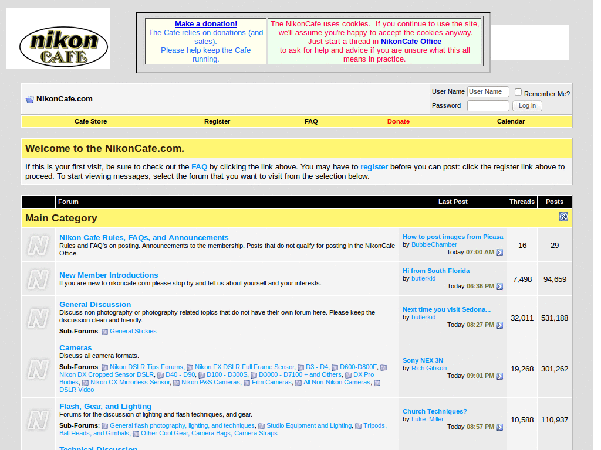Click the Posts column header
601x450 pixels.
554,202
